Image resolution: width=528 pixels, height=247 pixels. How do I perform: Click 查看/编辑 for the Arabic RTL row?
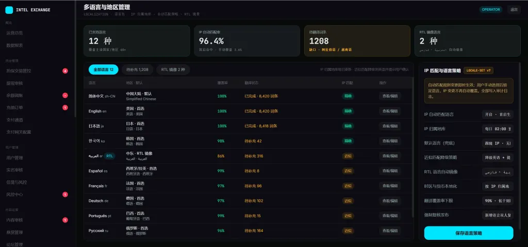coord(390,156)
